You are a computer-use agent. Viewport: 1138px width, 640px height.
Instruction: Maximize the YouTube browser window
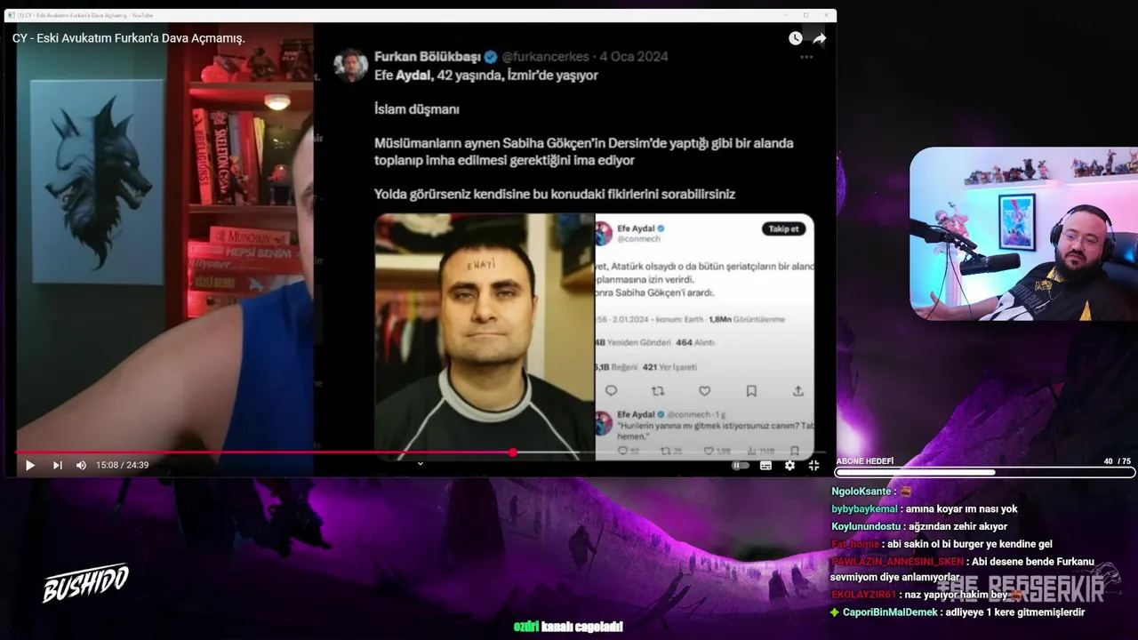pos(805,15)
